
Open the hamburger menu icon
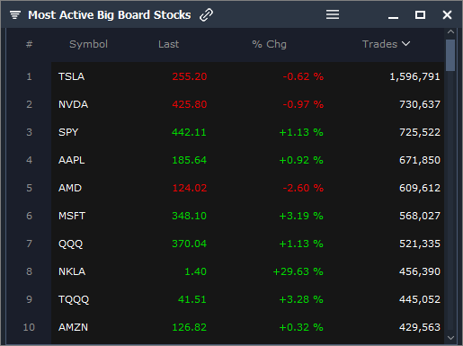[x=333, y=14]
